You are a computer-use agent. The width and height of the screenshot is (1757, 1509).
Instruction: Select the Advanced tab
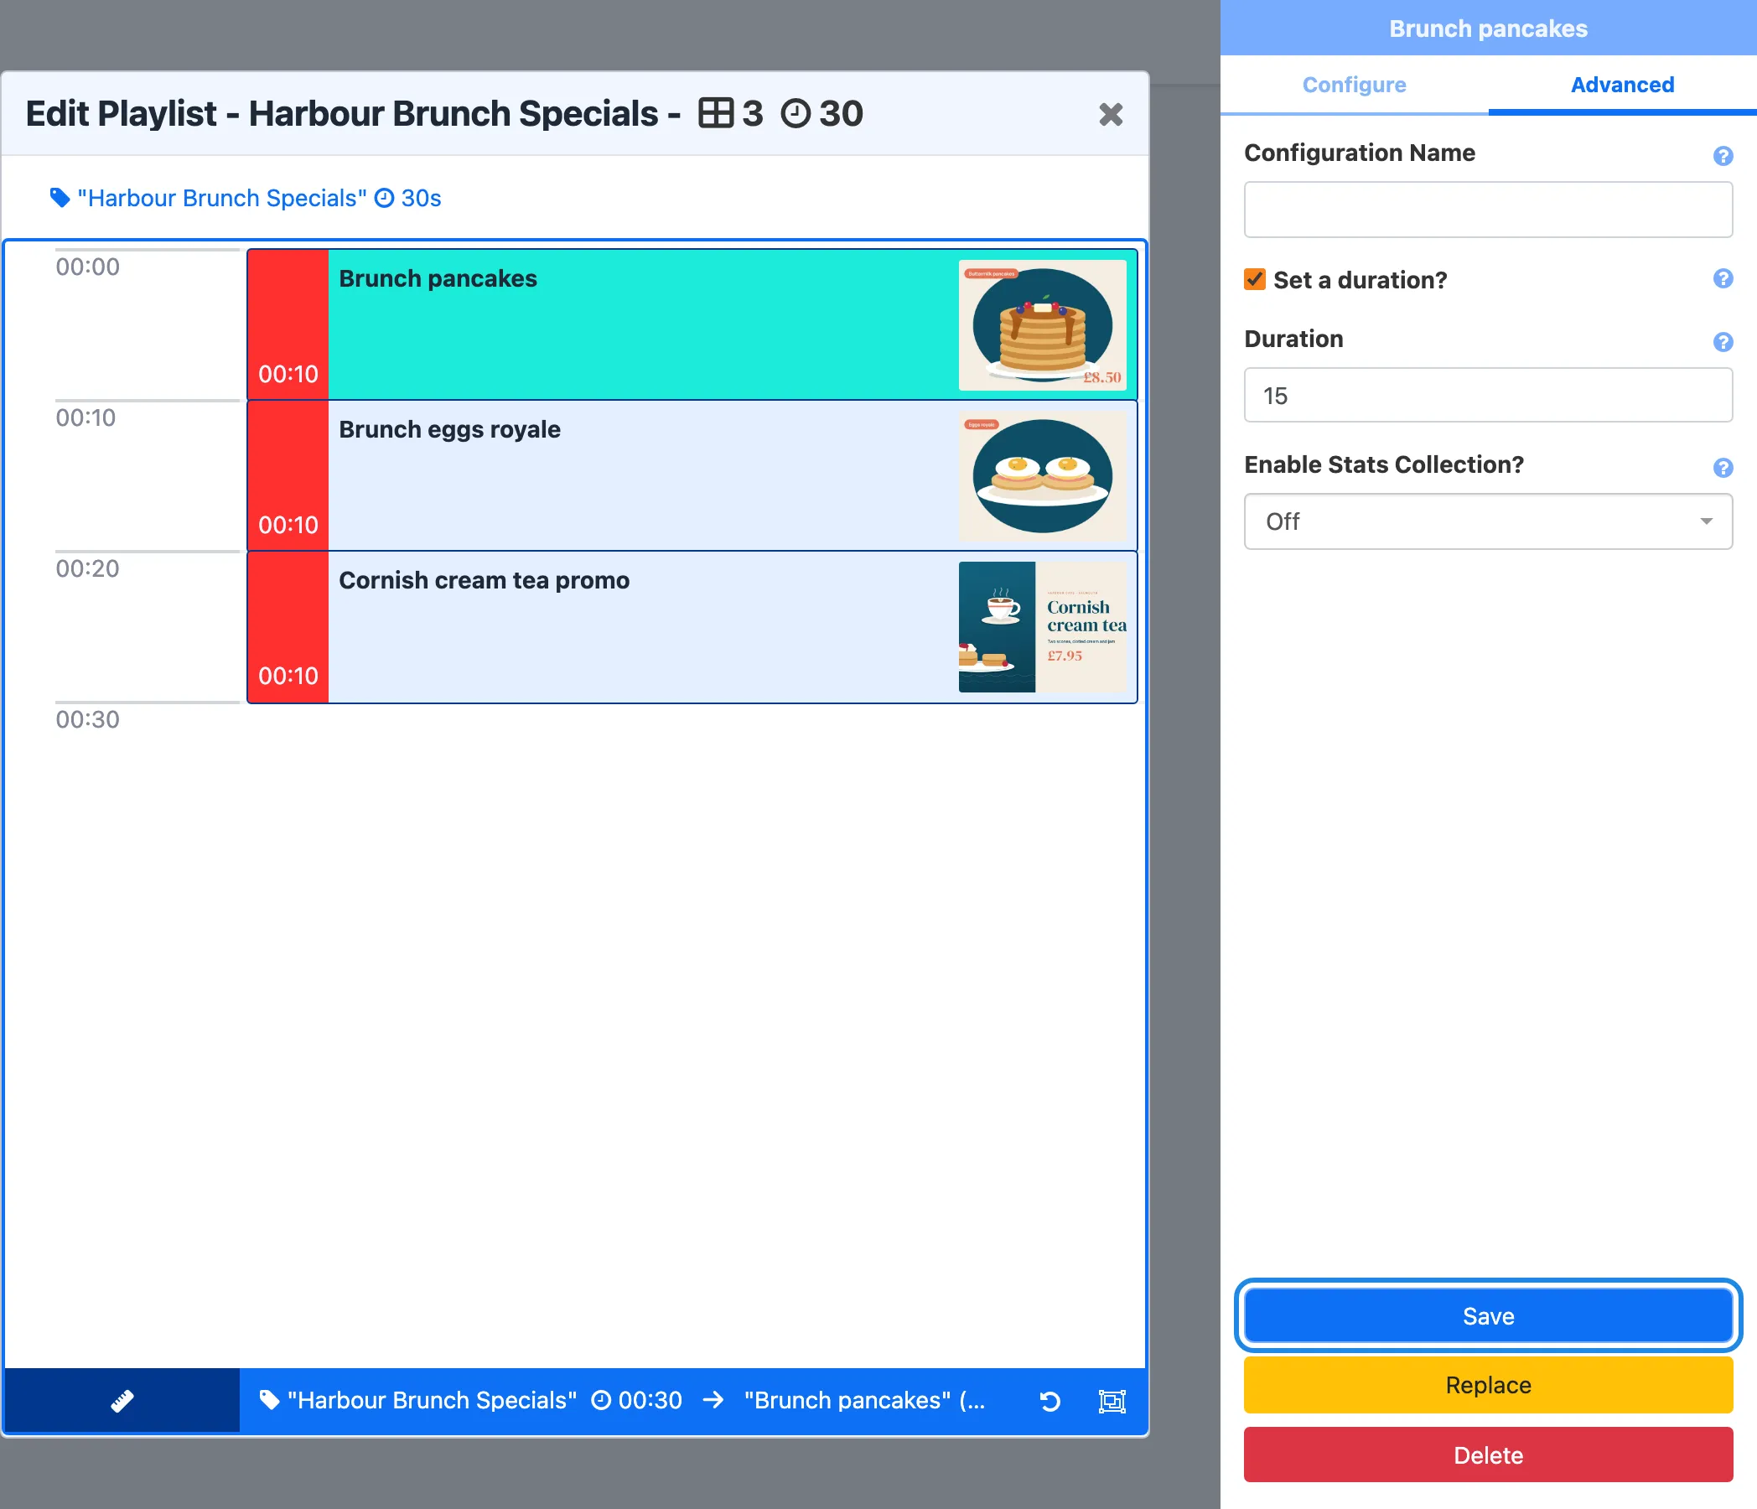1622,85
